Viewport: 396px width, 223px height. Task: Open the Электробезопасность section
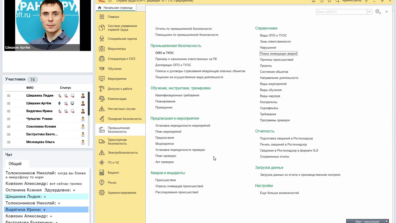coord(120,152)
